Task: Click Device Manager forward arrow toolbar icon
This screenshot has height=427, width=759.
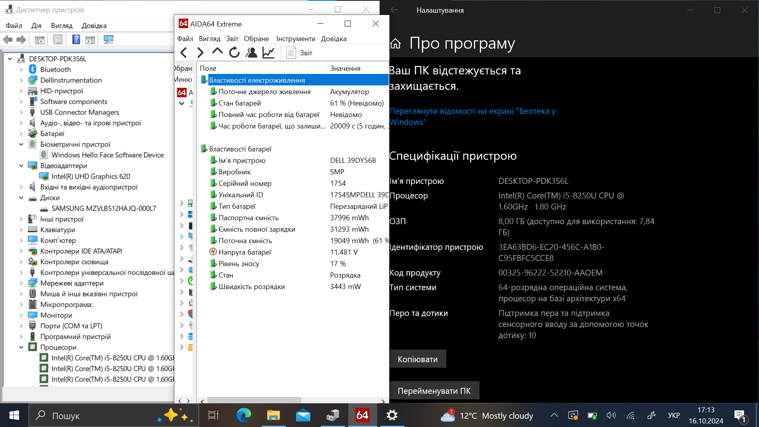Action: [x=21, y=40]
